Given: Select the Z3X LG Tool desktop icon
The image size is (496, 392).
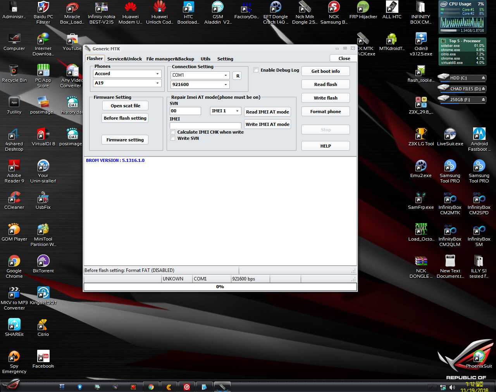Looking at the screenshot, I should tap(421, 138).
